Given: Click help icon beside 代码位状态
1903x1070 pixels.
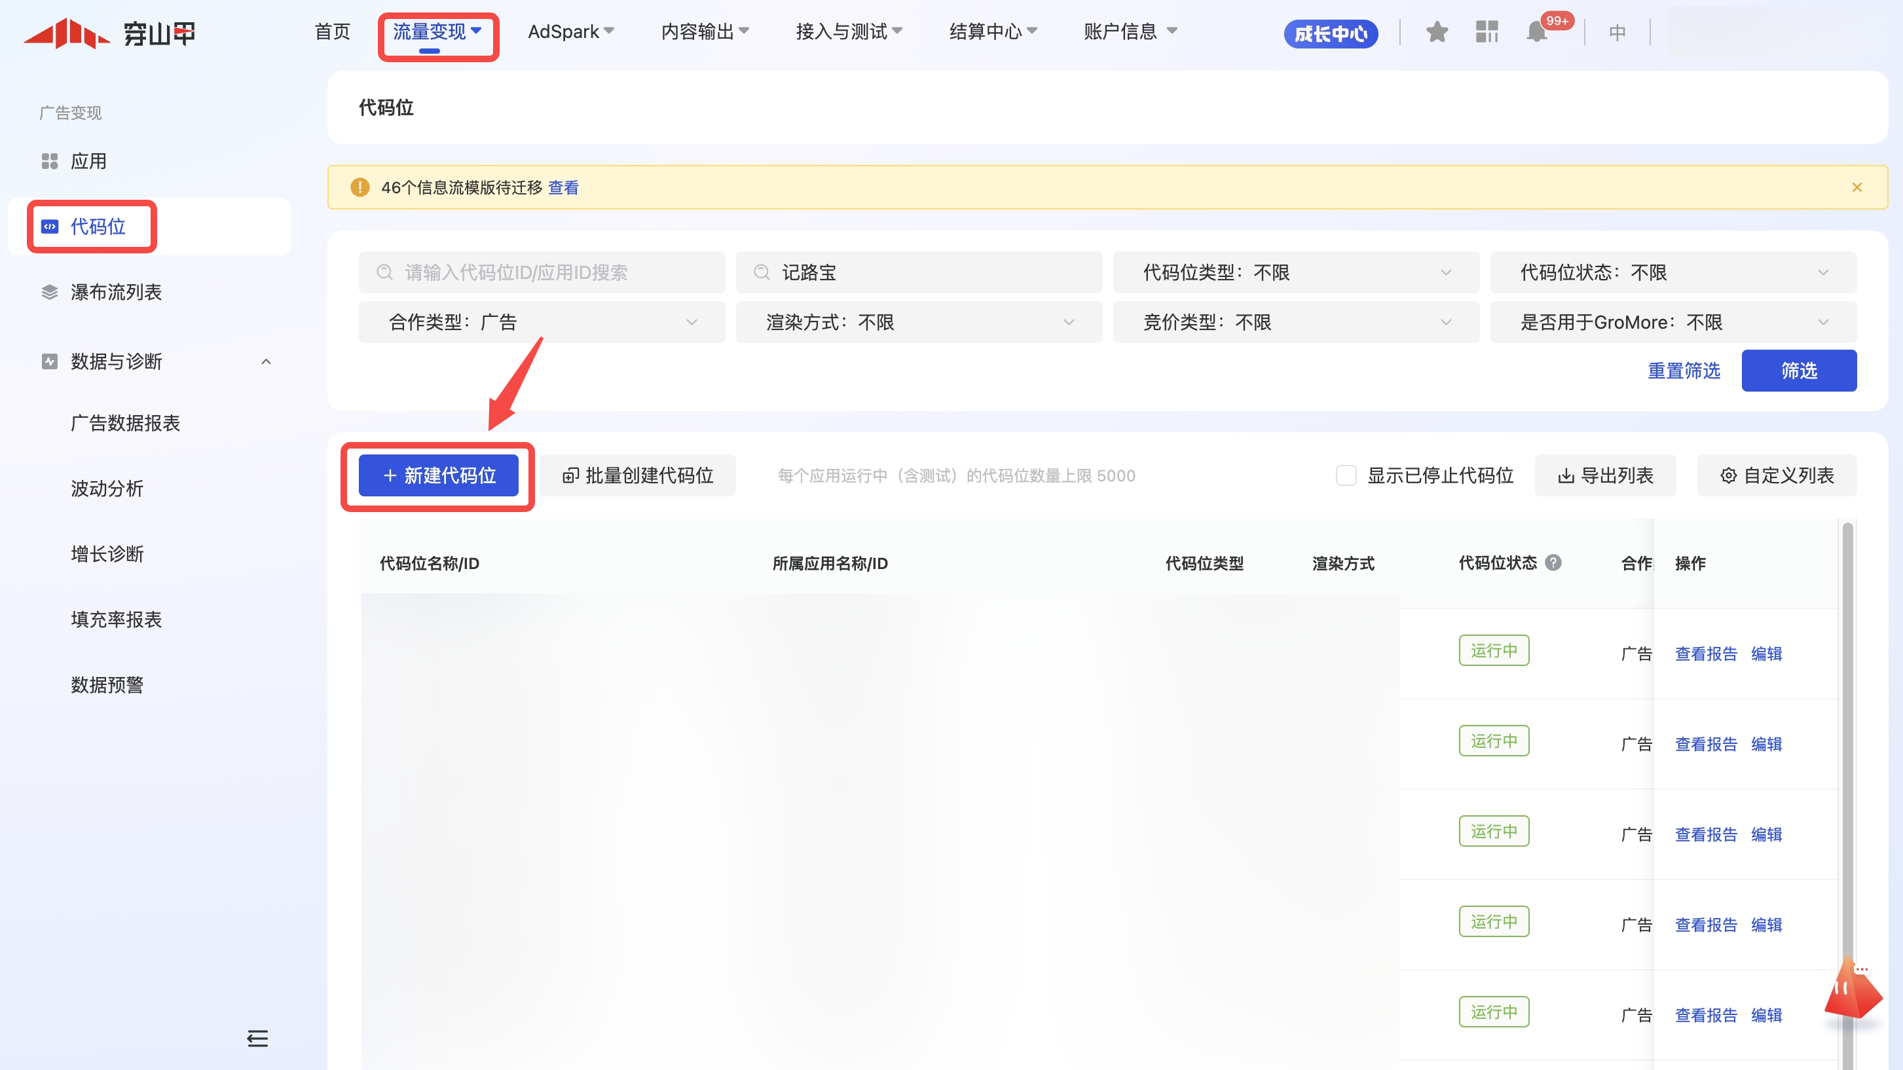Looking at the screenshot, I should coord(1553,563).
